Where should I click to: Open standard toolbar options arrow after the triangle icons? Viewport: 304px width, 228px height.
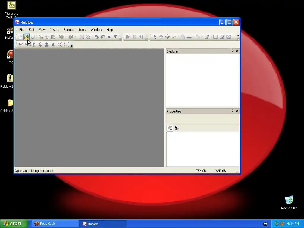click(120, 39)
